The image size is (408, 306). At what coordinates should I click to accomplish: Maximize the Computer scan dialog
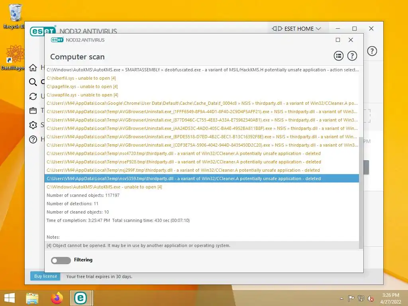[338, 40]
